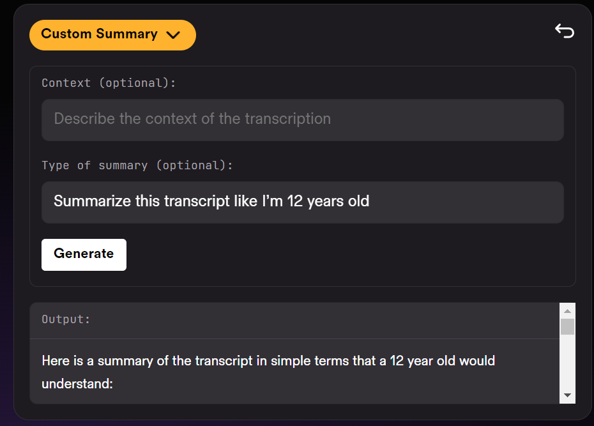Click the scrollbar track below the thumb
This screenshot has width=594, height=426.
[567, 364]
